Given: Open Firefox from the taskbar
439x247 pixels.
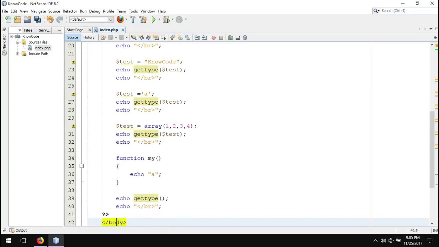Looking at the screenshot, I should click(40, 240).
